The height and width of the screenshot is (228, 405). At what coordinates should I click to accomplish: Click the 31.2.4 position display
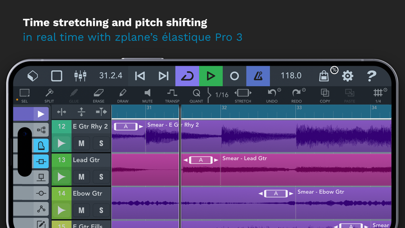coord(111,76)
